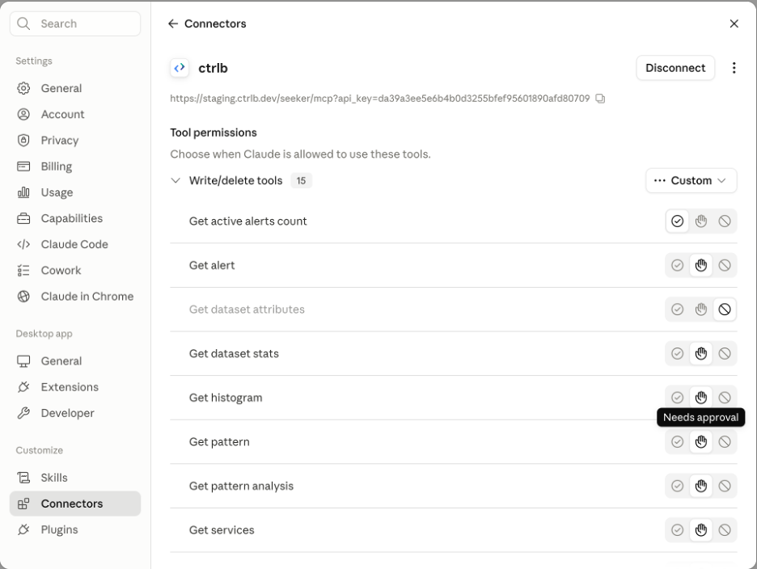This screenshot has height=569, width=757.
Task: Click the Usage bar chart icon
Action: 23,192
